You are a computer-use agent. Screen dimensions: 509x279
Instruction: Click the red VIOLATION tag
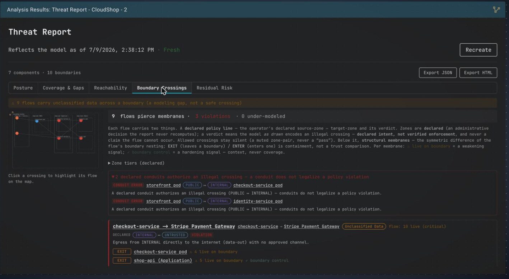202,235
